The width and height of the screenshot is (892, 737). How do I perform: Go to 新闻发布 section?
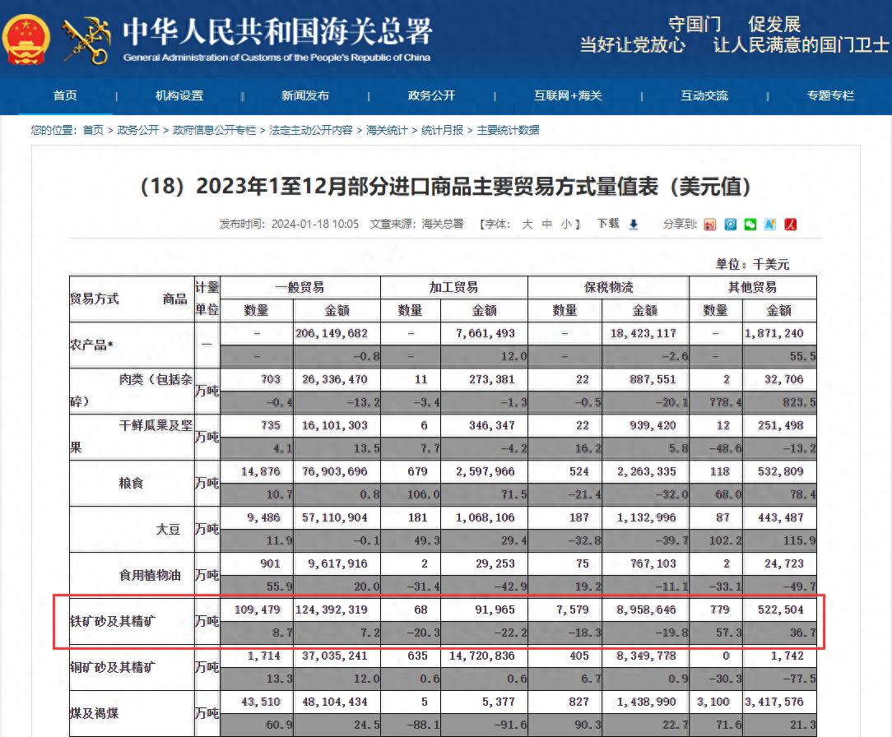(304, 95)
